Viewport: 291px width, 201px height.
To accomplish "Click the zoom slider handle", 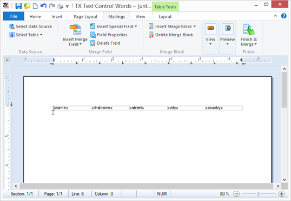I will click(258, 194).
